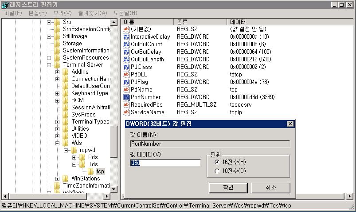Select the 16진수(H) hexadecimal radio button
The width and height of the screenshot is (356, 212).
[217, 163]
